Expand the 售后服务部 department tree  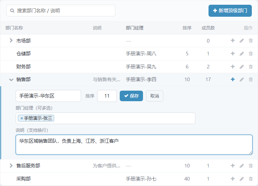[x=11, y=166]
